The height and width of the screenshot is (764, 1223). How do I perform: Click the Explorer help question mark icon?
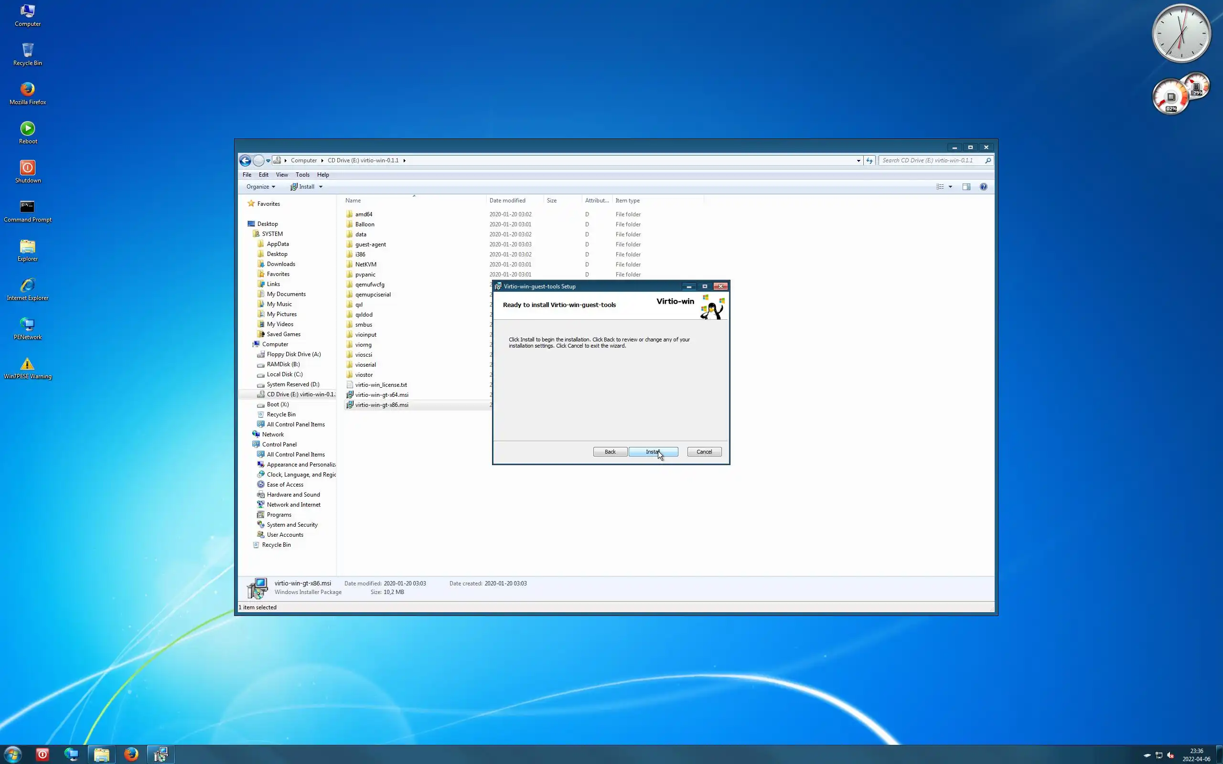pyautogui.click(x=984, y=187)
